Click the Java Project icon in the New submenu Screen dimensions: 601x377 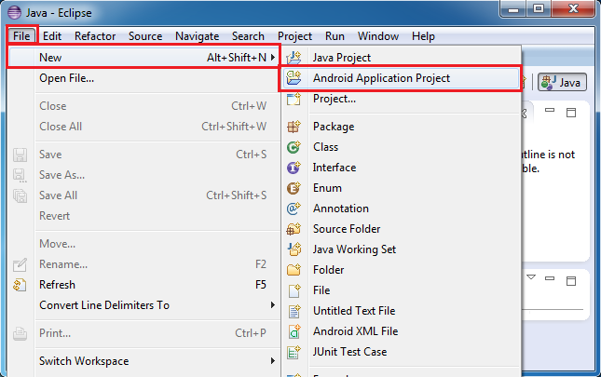pyautogui.click(x=294, y=58)
